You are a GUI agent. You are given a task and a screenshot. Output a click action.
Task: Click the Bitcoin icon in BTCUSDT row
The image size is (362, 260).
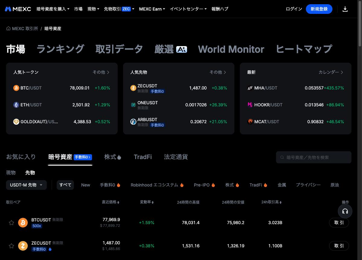tap(23, 223)
